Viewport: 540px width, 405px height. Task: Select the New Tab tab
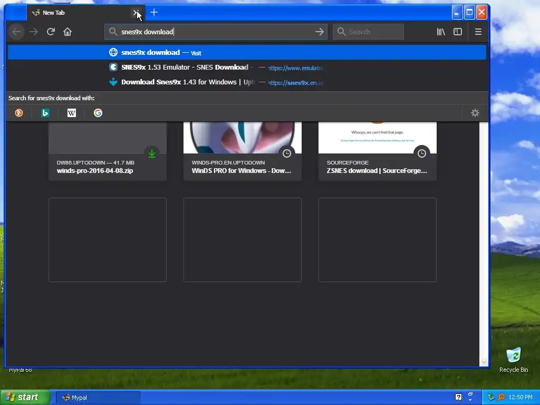click(x=86, y=13)
